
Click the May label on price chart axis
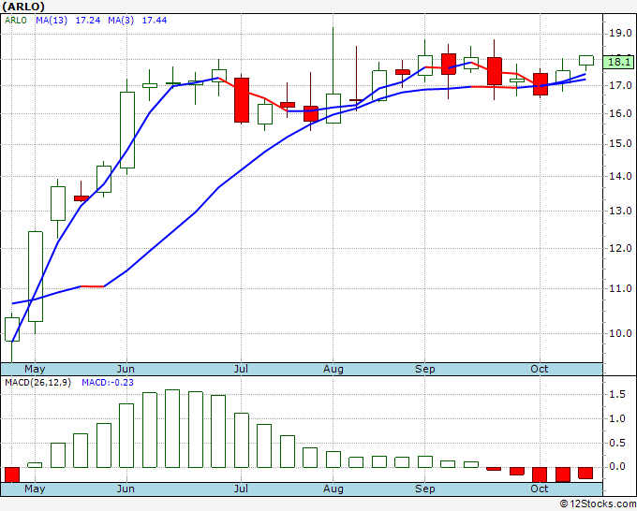tap(35, 370)
